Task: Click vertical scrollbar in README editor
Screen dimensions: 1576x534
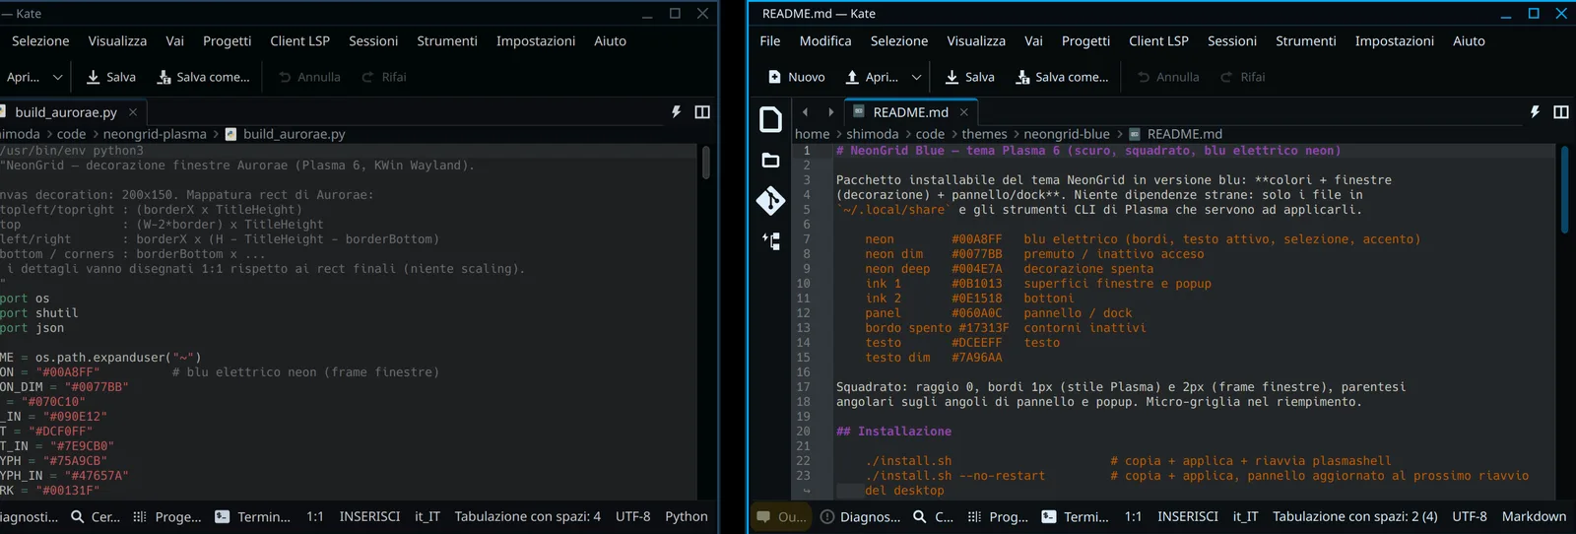Action: coord(1564,190)
